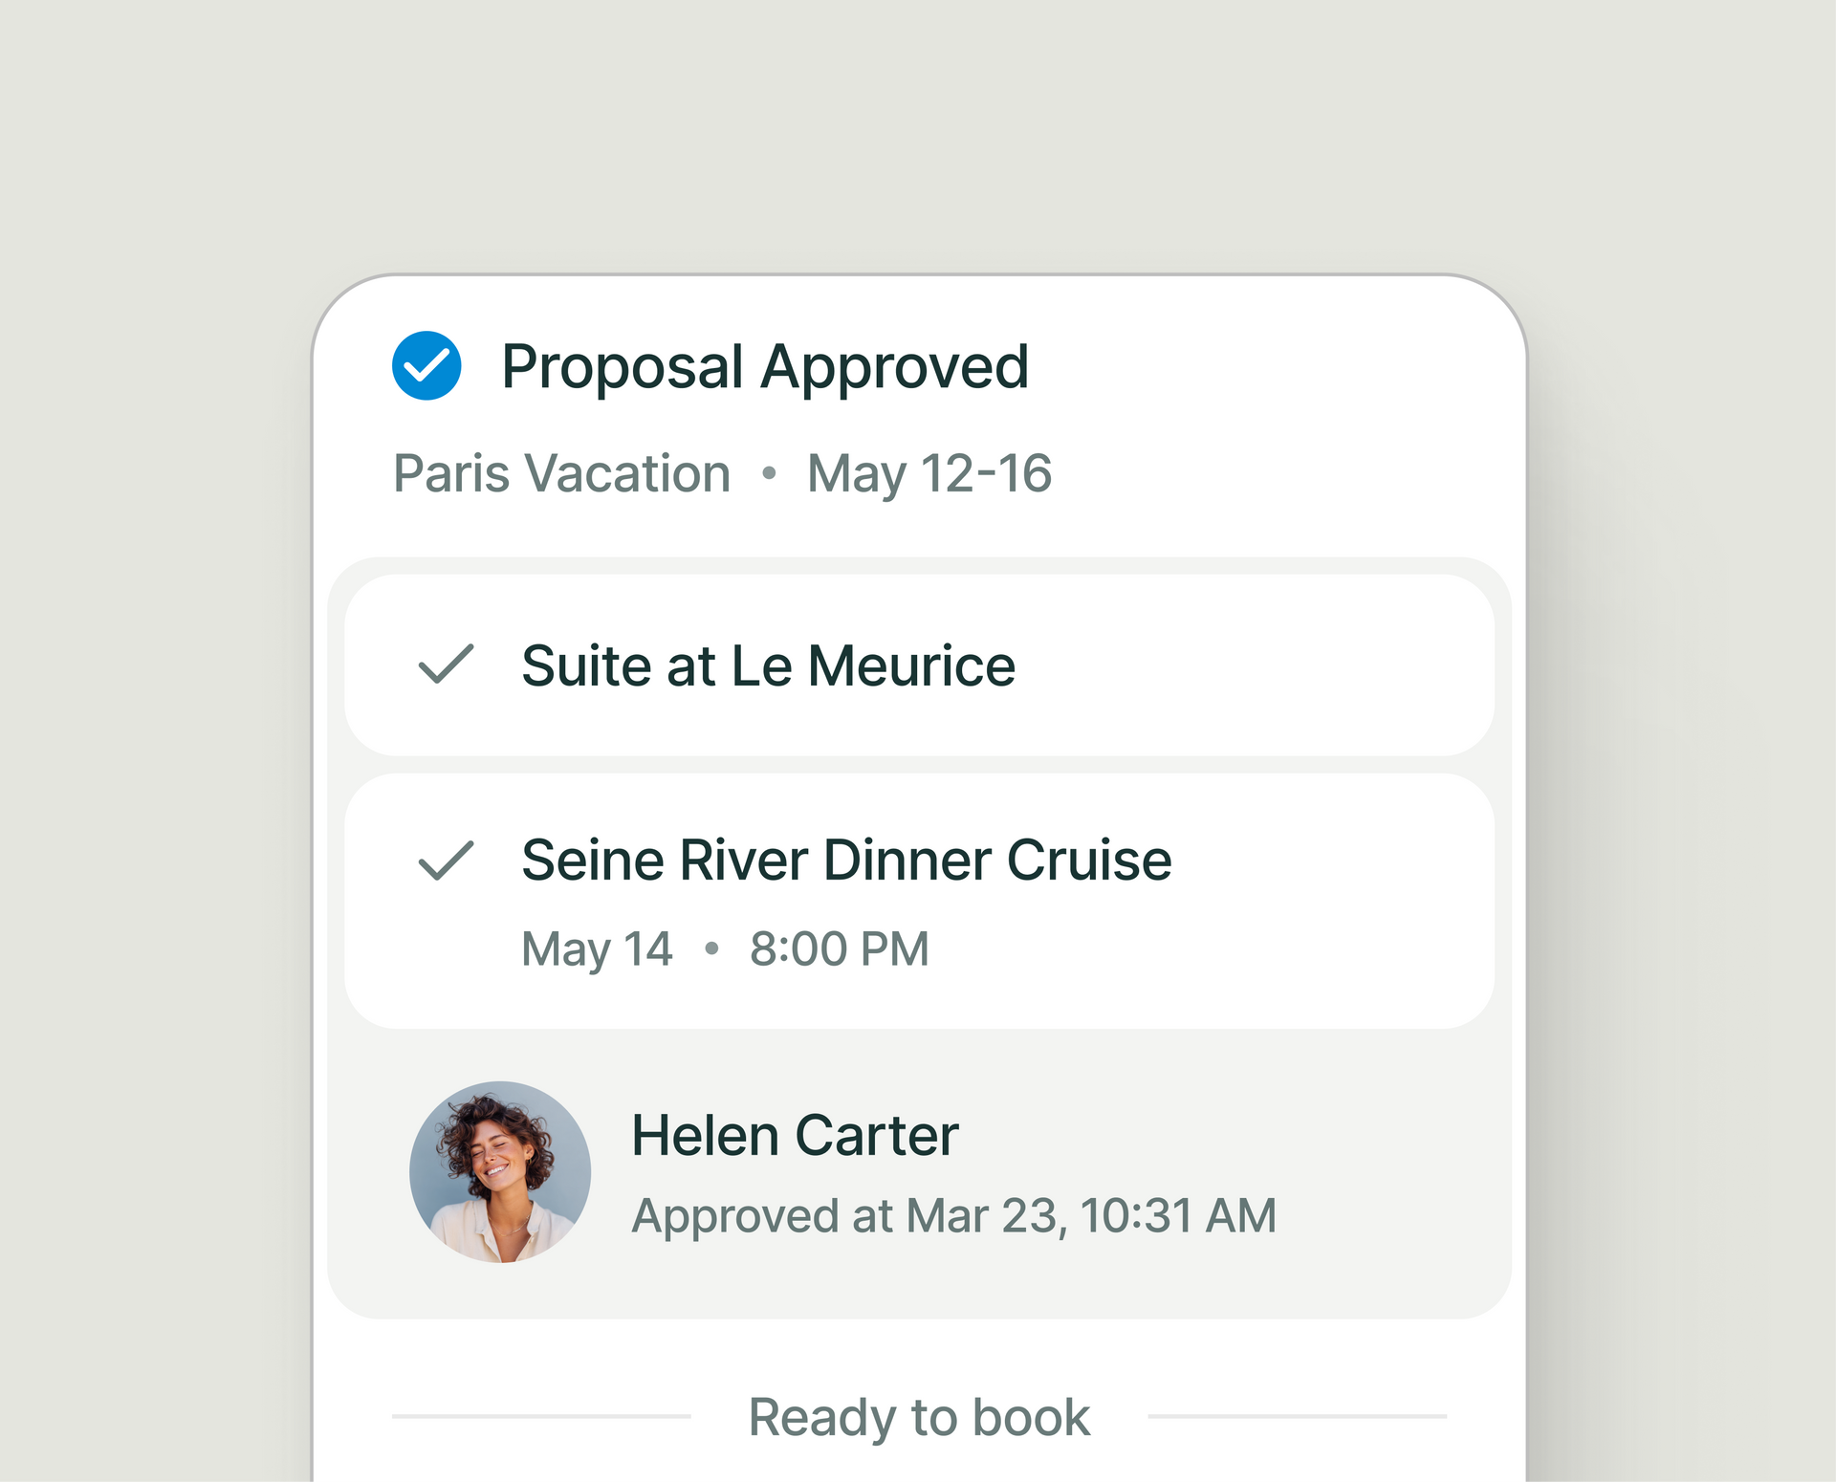This screenshot has width=1836, height=1482.
Task: Open the Suite at Le Meurice title
Action: (x=768, y=665)
